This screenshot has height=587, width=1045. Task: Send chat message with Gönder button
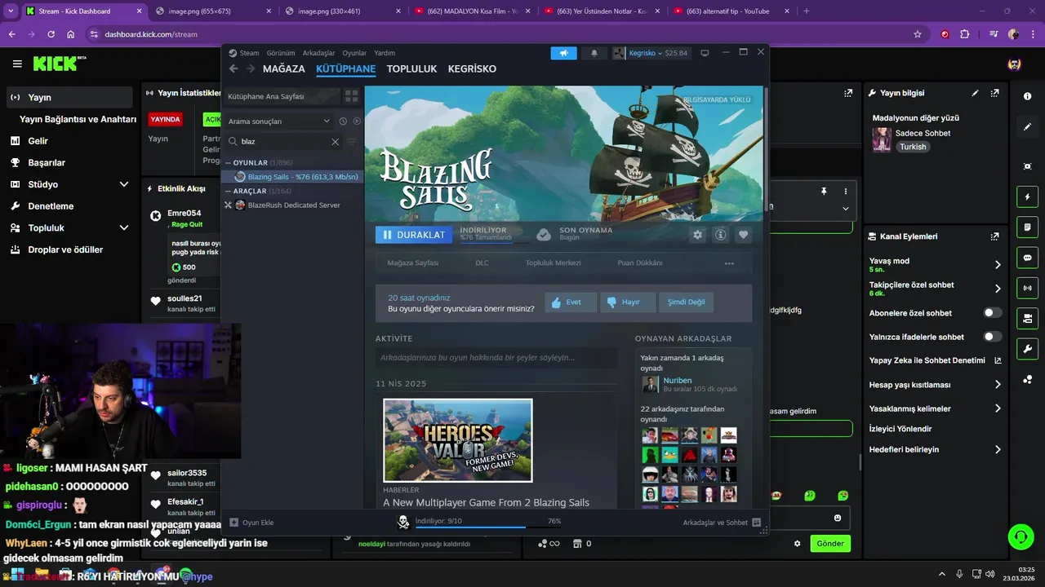click(x=830, y=543)
